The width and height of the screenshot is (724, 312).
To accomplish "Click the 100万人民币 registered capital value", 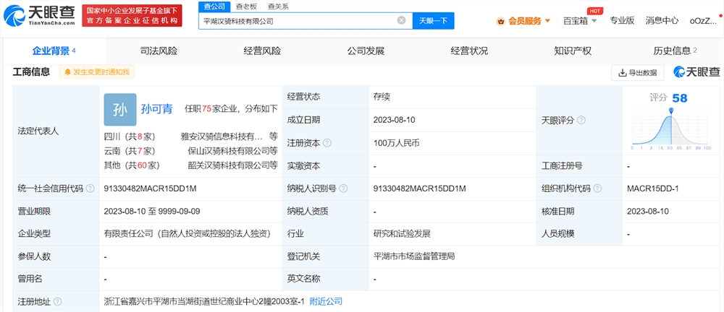I will [396, 143].
